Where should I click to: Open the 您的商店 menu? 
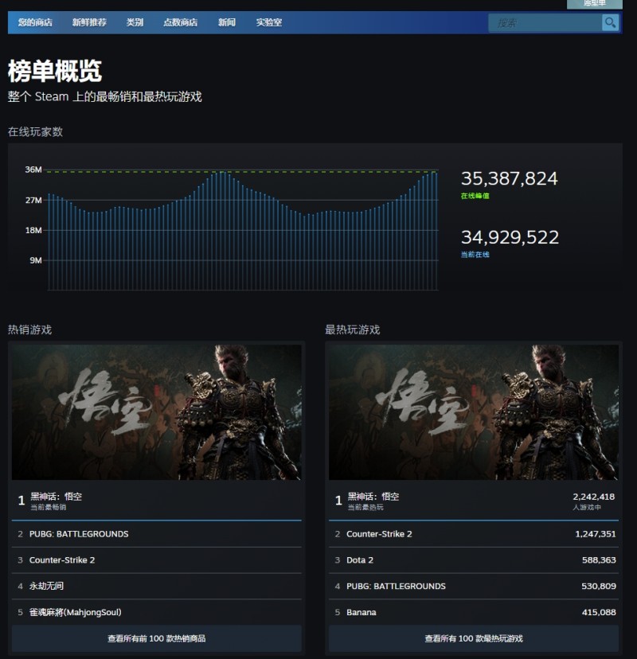click(35, 22)
